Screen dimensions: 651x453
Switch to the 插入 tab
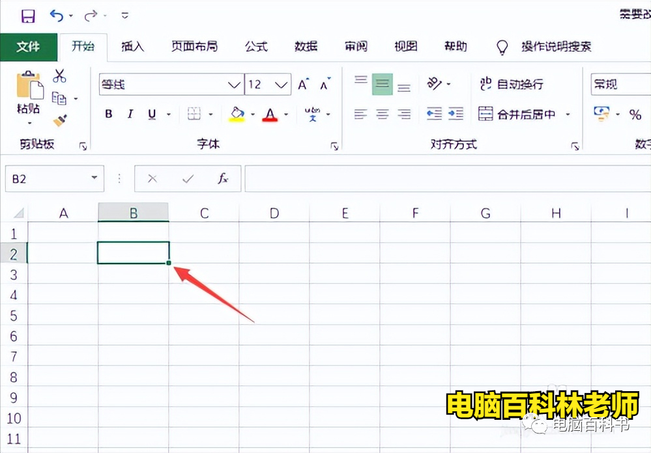coord(132,46)
